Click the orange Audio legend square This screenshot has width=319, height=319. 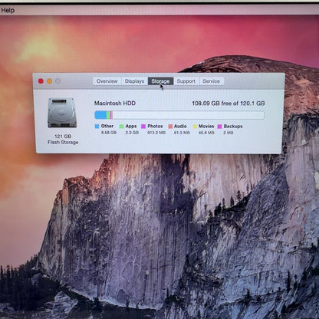[x=170, y=127]
